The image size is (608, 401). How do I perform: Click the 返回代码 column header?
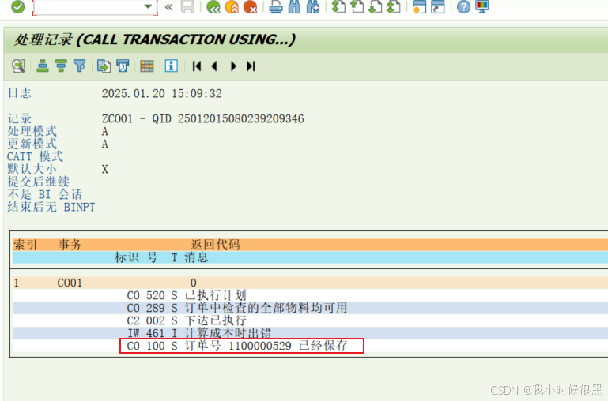[215, 245]
